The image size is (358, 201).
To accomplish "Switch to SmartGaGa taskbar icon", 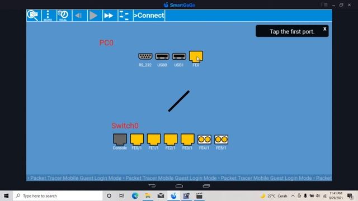I will 173,196.
